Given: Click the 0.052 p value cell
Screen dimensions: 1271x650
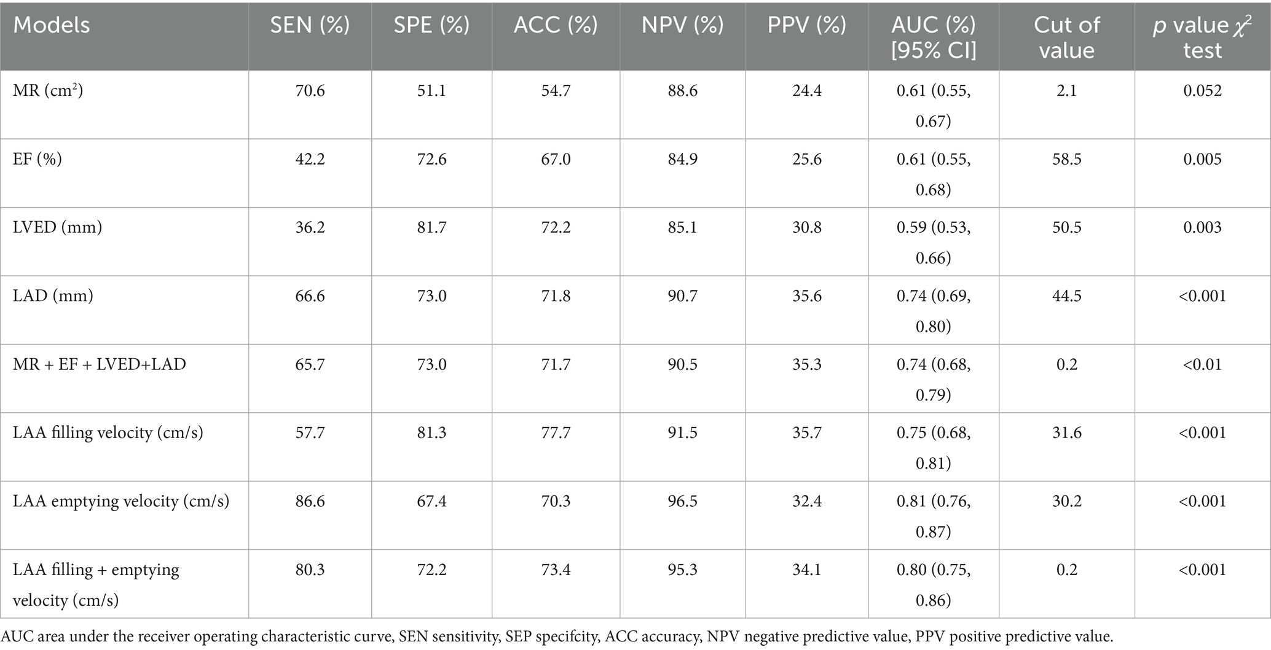Looking at the screenshot, I should point(1202,91).
